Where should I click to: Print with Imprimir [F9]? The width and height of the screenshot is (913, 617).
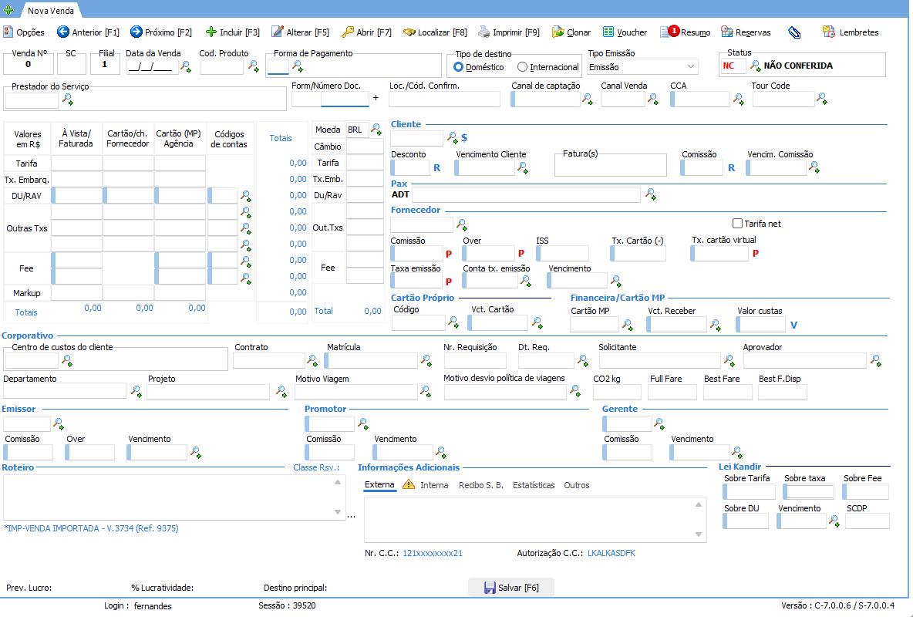pos(509,32)
